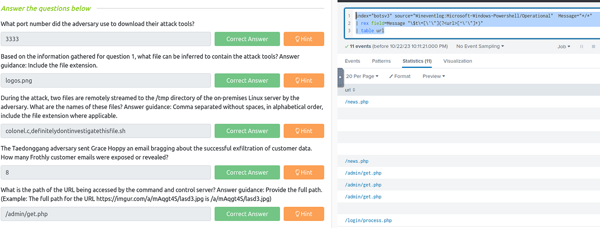Click lightbulb Hint for logos.png question

click(x=304, y=80)
